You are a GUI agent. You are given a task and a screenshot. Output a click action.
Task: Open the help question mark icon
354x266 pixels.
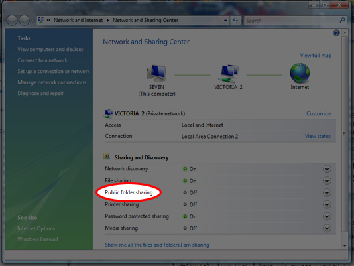336,33
